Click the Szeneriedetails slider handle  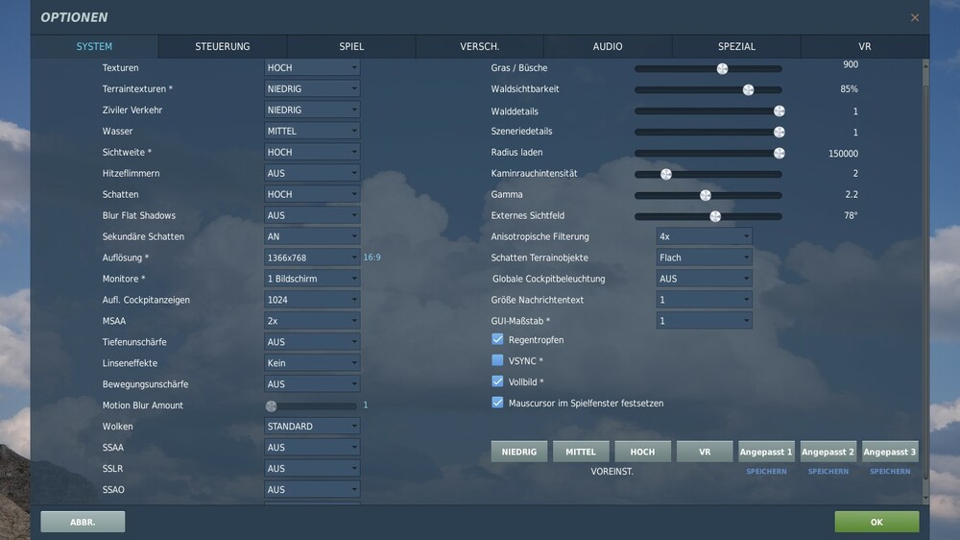coord(779,132)
